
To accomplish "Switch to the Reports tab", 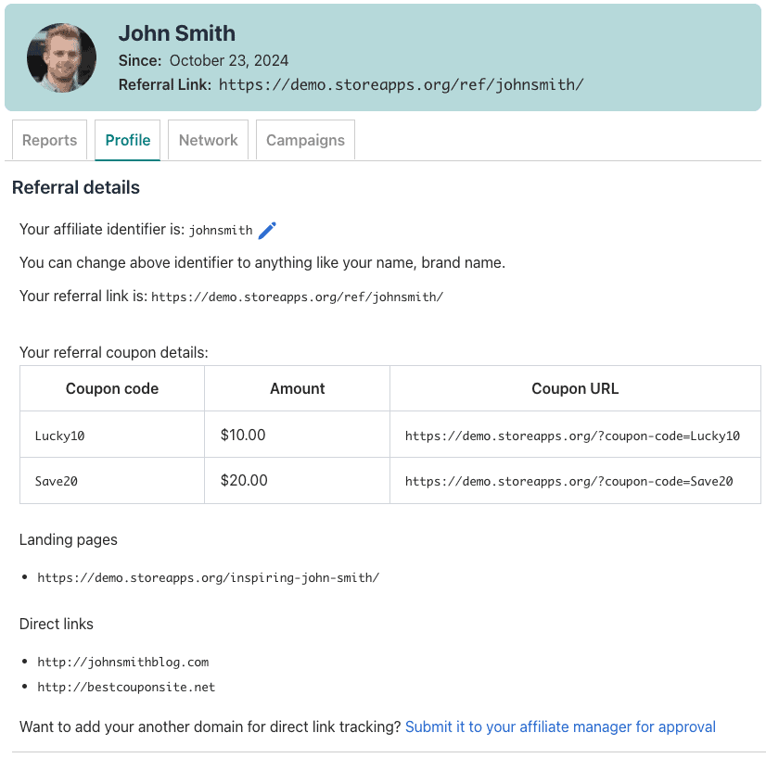I will click(48, 140).
